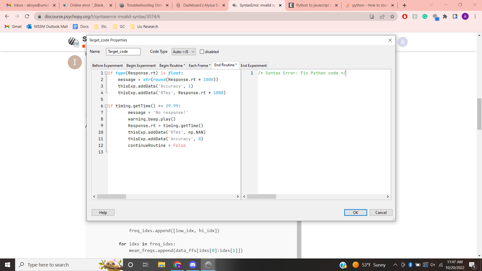482x271 pixels.
Task: Expand the browser tab search chevron
Action: 432,5
